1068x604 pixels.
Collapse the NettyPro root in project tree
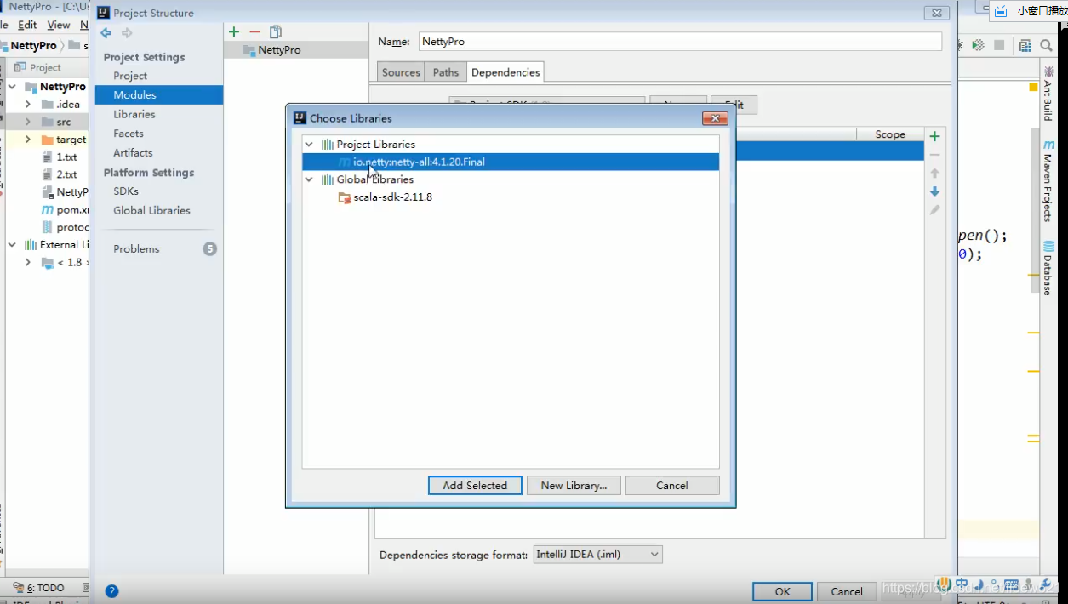(x=12, y=87)
